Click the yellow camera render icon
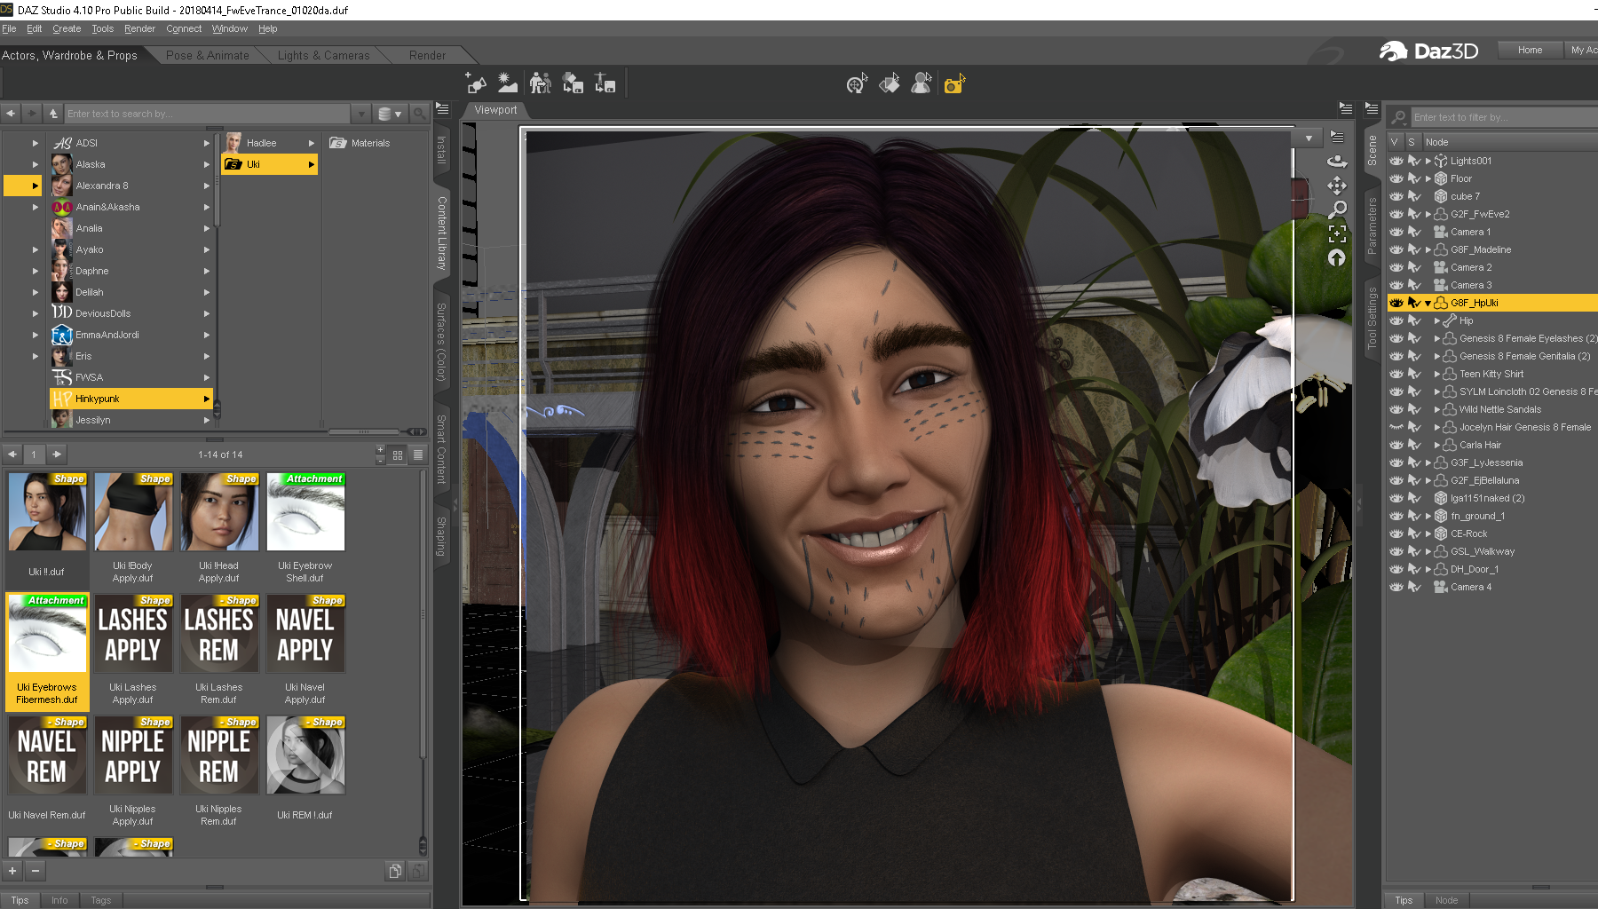The width and height of the screenshot is (1598, 909). 954,84
